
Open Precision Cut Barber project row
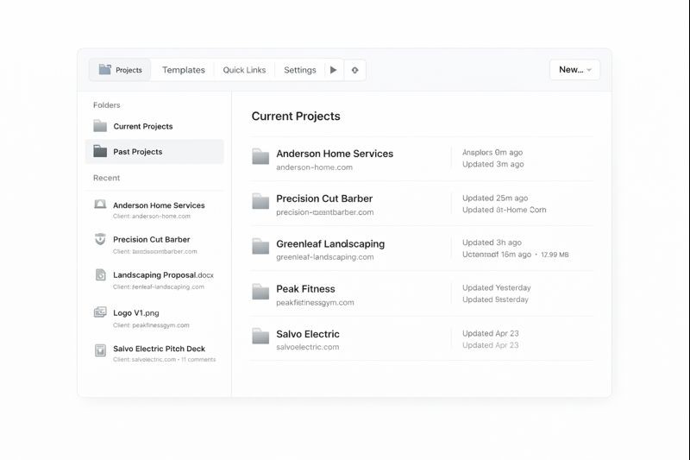[x=422, y=204]
